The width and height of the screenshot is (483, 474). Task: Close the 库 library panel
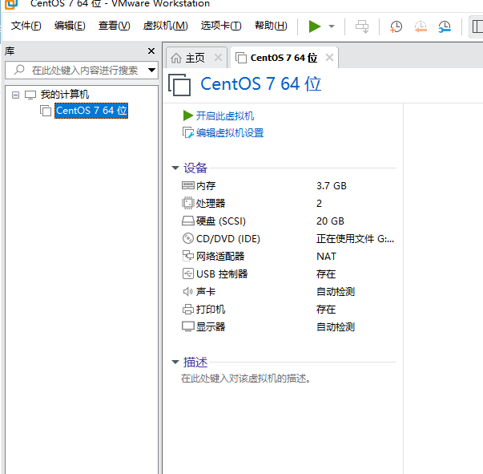click(x=151, y=51)
